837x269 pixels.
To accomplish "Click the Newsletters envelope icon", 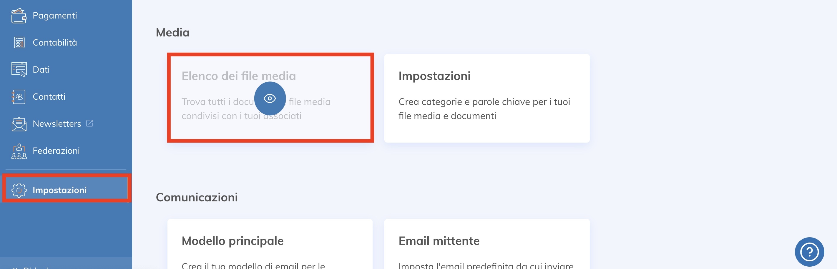I will pyautogui.click(x=19, y=124).
